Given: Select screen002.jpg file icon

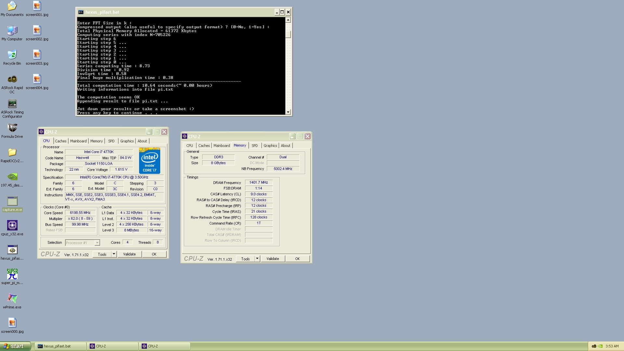Looking at the screenshot, I should pyautogui.click(x=37, y=33).
